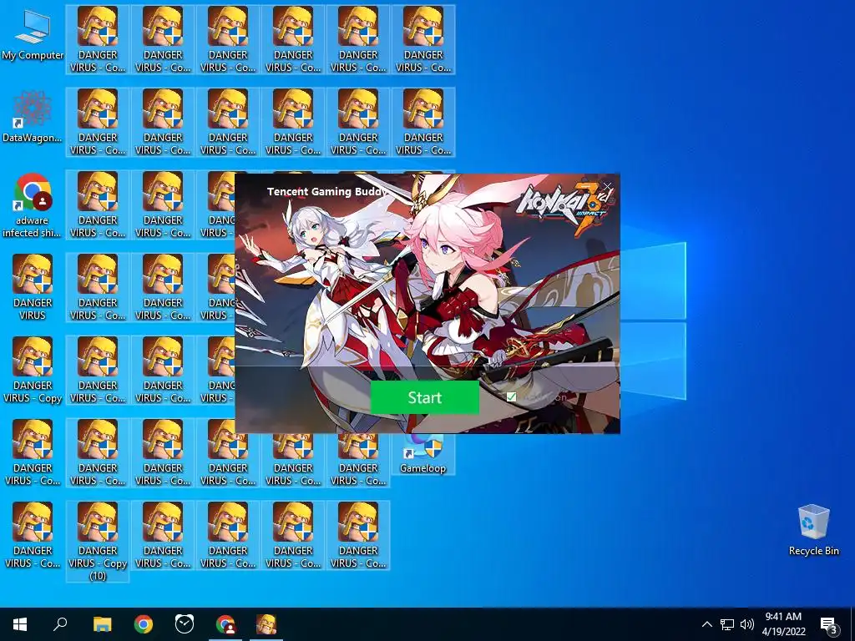Open the My Computer desktop icon
The height and width of the screenshot is (641, 855).
tap(33, 35)
